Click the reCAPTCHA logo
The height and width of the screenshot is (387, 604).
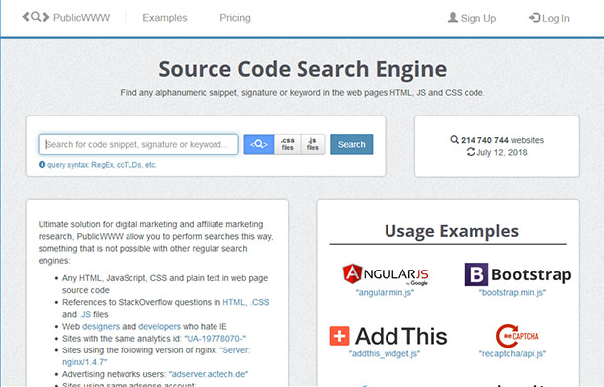[517, 336]
